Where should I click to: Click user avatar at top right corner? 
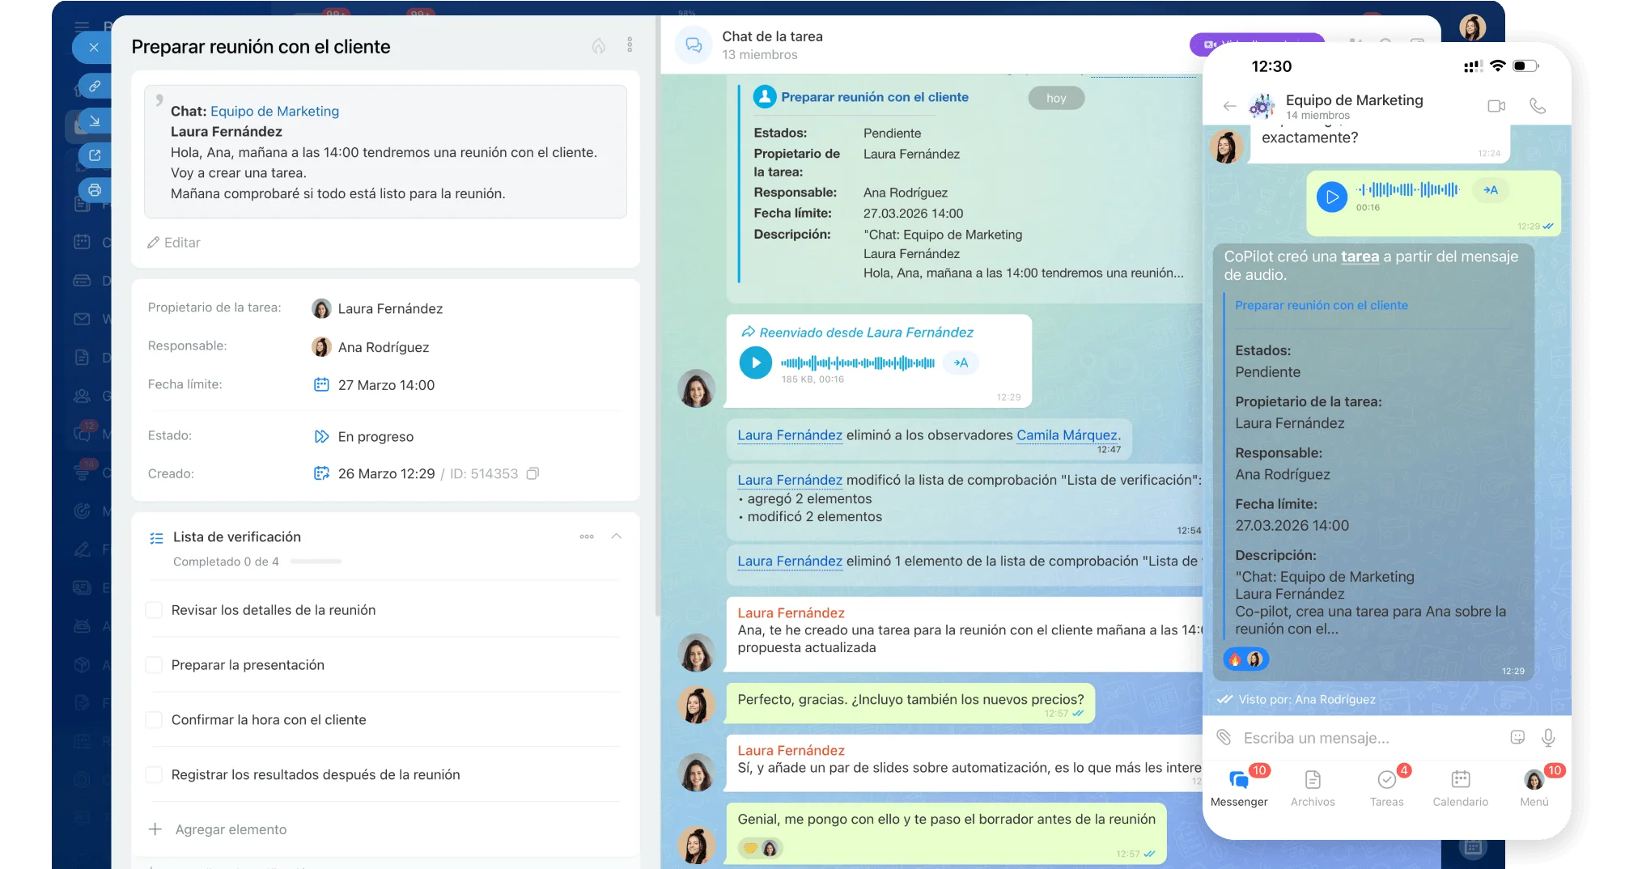(1473, 27)
